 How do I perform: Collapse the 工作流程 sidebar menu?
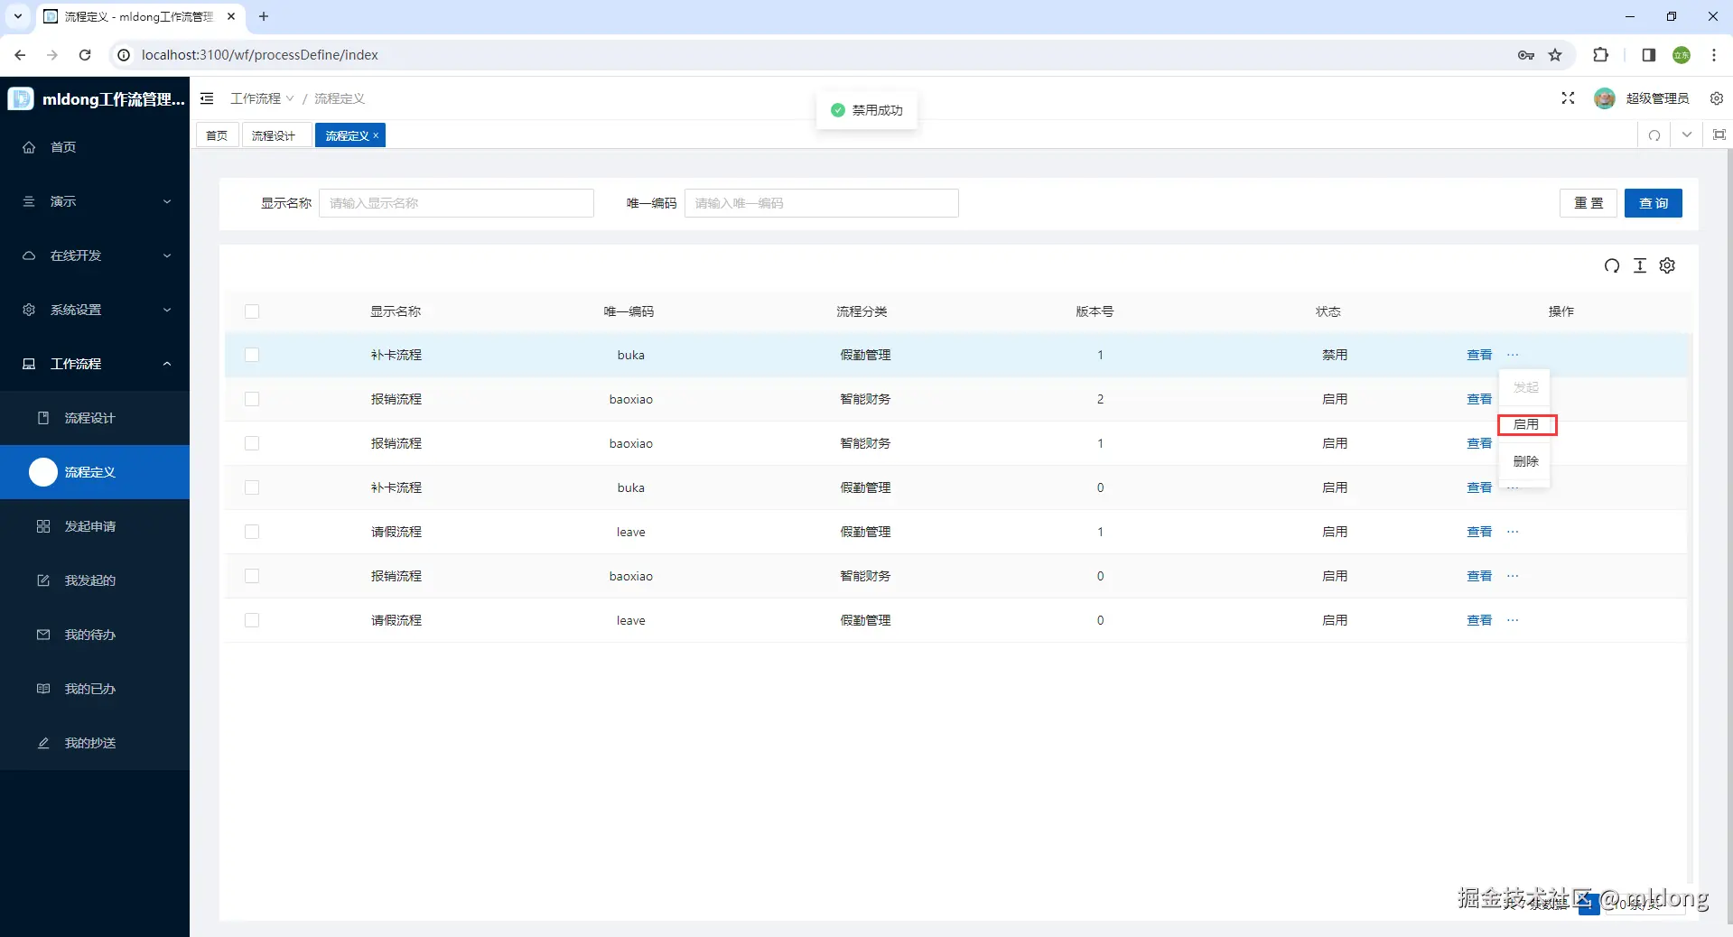(95, 364)
